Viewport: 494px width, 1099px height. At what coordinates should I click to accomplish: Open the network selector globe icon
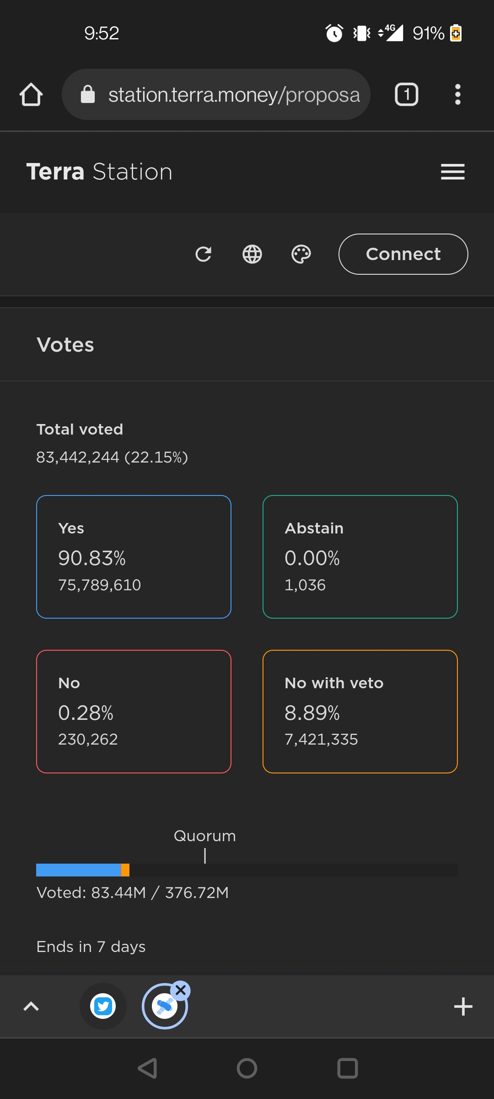[252, 254]
